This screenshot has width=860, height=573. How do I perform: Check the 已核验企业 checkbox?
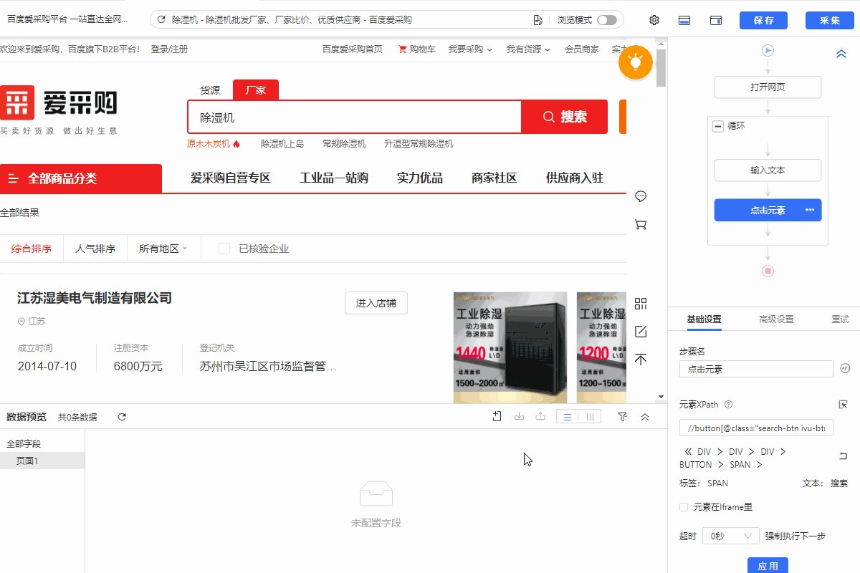pos(224,249)
